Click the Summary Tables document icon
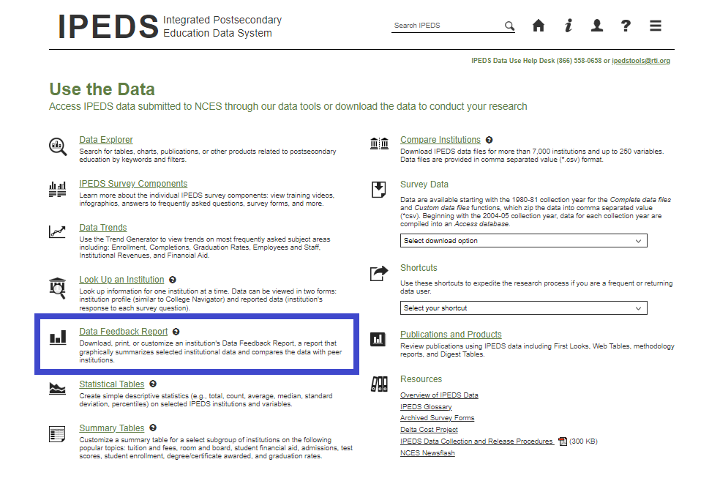 (x=57, y=433)
